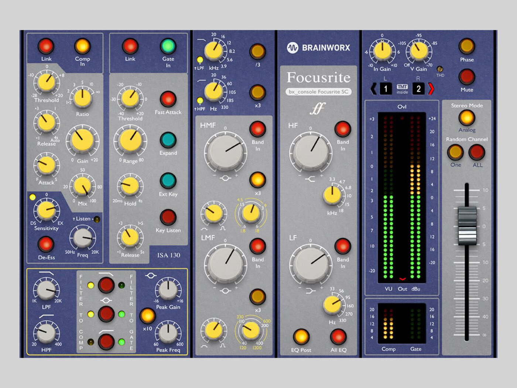Engage the Fast Attack button on the gate

click(169, 100)
